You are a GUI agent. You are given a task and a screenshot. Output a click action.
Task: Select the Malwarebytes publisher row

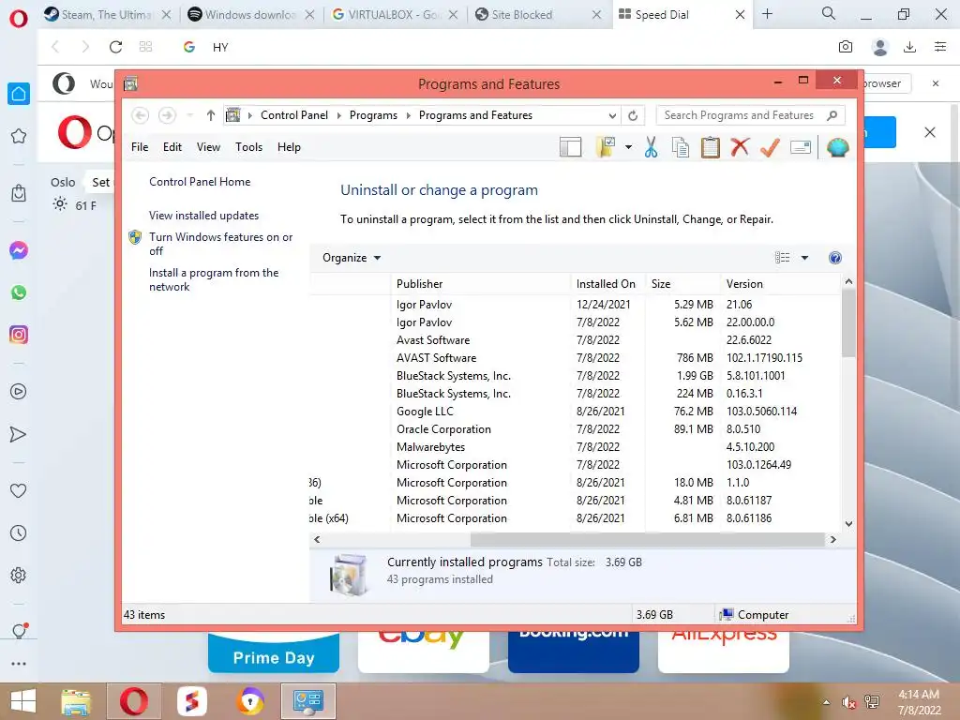pos(575,447)
